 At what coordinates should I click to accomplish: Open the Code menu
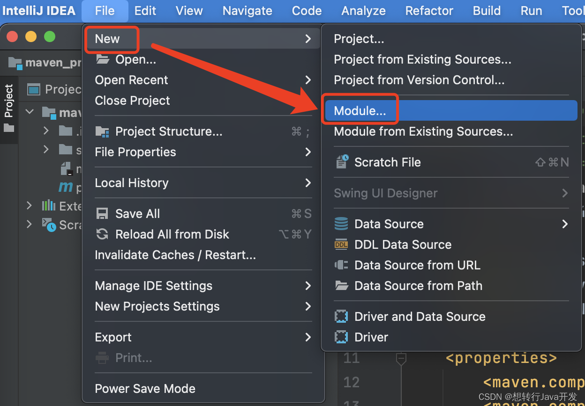coord(307,11)
